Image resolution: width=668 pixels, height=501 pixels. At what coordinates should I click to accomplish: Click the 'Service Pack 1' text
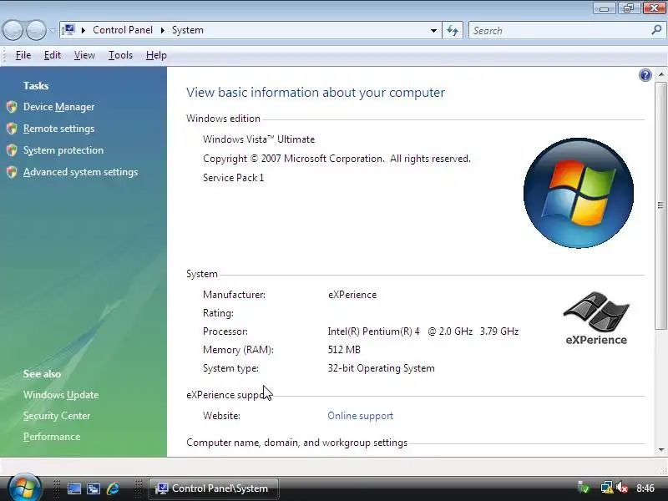234,178
